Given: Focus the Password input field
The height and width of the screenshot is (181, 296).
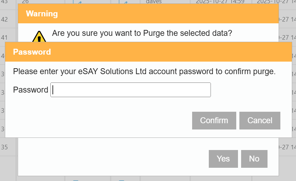Looking at the screenshot, I should pyautogui.click(x=131, y=90).
